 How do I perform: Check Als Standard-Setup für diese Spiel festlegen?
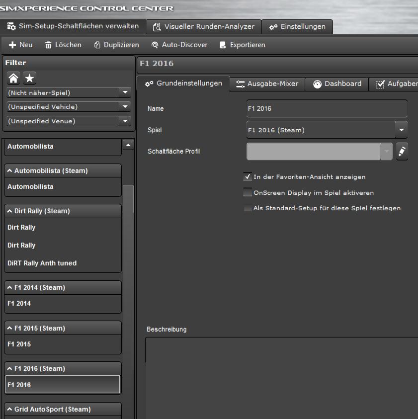coord(248,208)
